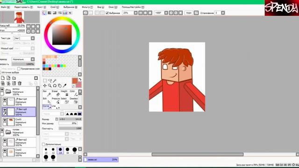Create a new raster layer
This screenshot has height=168, width=299.
(3, 78)
